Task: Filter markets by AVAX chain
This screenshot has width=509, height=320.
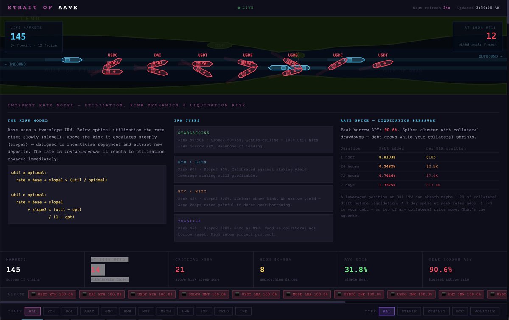Action: pyautogui.click(x=90, y=311)
